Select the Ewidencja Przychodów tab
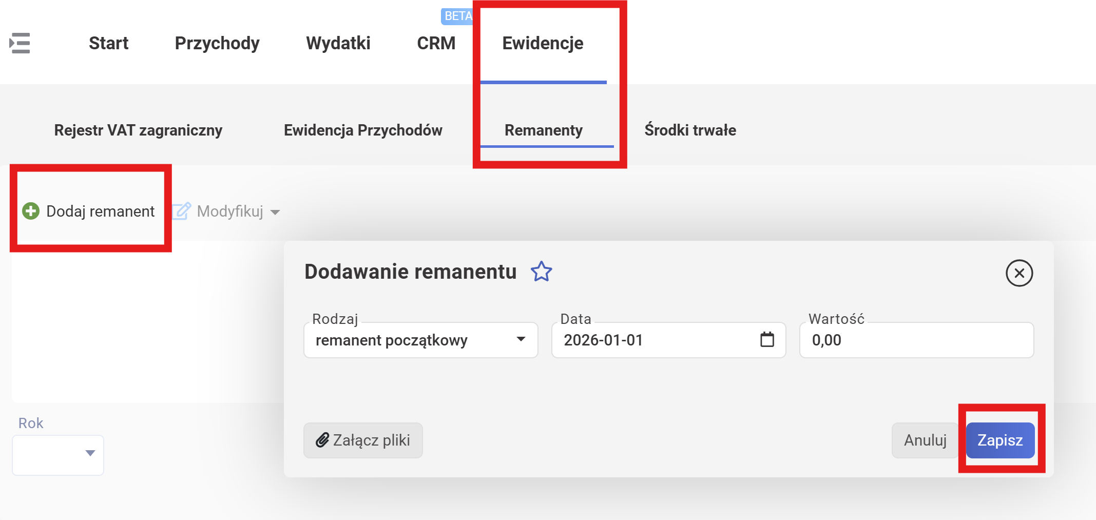1096x520 pixels. (363, 130)
